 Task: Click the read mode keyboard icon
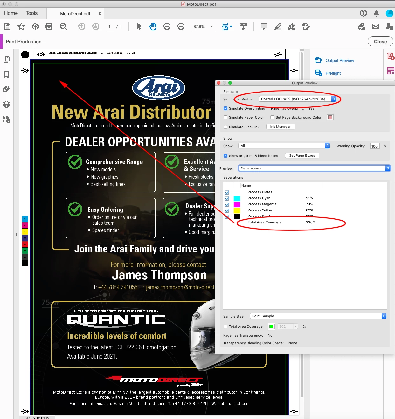click(243, 26)
